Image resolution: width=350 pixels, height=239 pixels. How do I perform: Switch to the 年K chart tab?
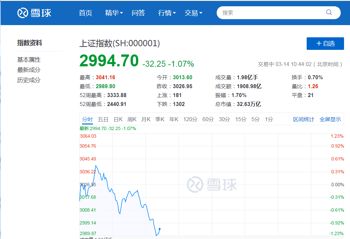174,119
